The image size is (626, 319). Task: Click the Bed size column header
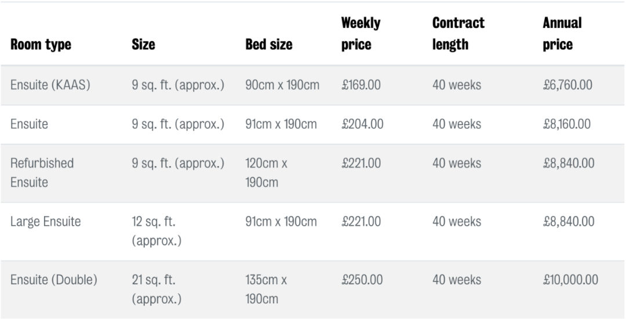269,45
